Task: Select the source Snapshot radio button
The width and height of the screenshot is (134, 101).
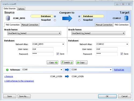Action: (55, 20)
